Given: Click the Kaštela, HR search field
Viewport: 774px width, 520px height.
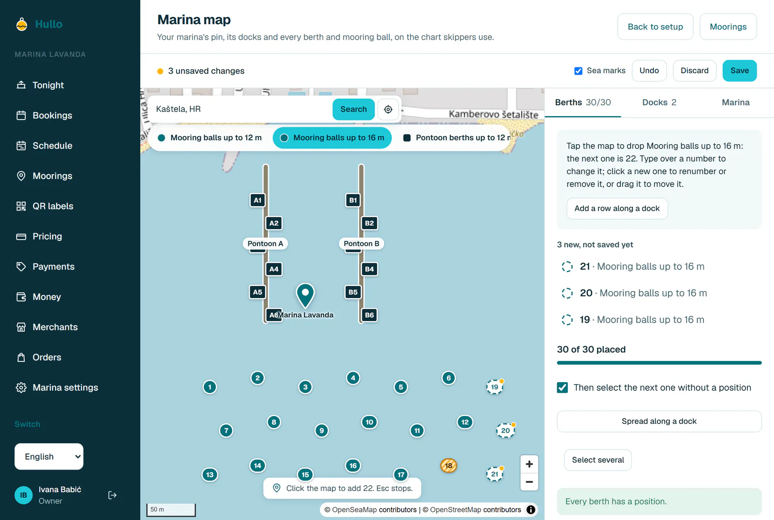Looking at the screenshot, I should tap(240, 109).
